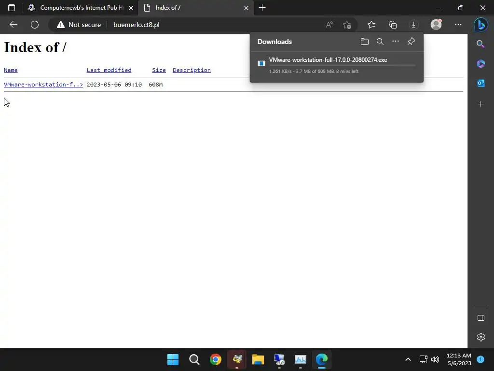Search downloads with magnifier icon
The width and height of the screenshot is (494, 371).
(x=380, y=42)
